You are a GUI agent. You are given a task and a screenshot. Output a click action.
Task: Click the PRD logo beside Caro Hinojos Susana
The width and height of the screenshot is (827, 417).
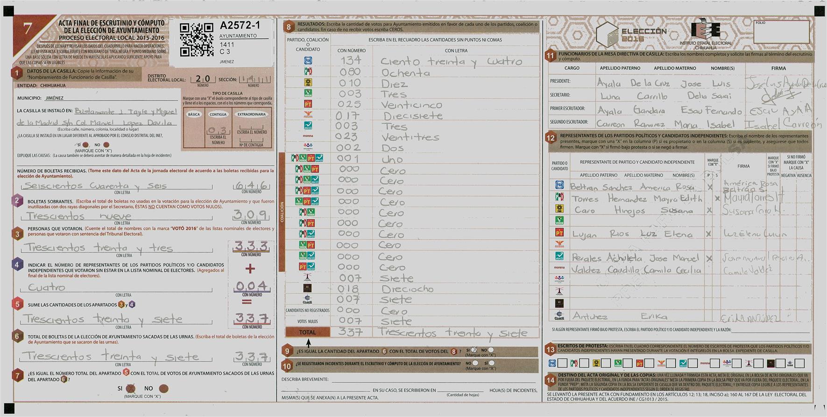(559, 209)
